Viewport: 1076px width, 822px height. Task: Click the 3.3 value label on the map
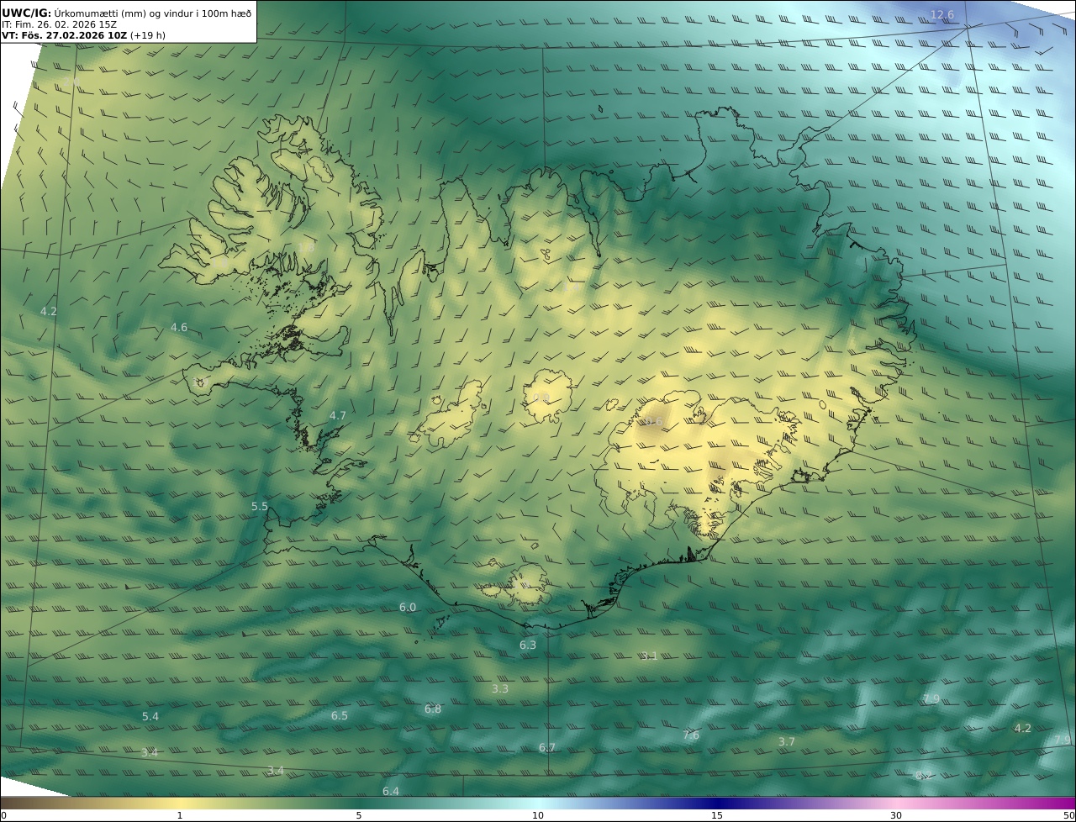coord(500,688)
